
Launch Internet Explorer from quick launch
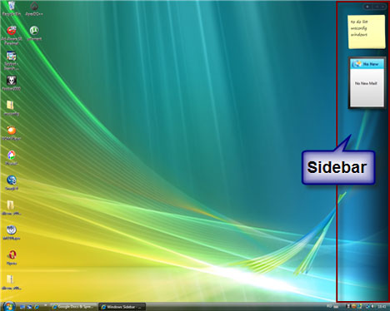point(37,307)
